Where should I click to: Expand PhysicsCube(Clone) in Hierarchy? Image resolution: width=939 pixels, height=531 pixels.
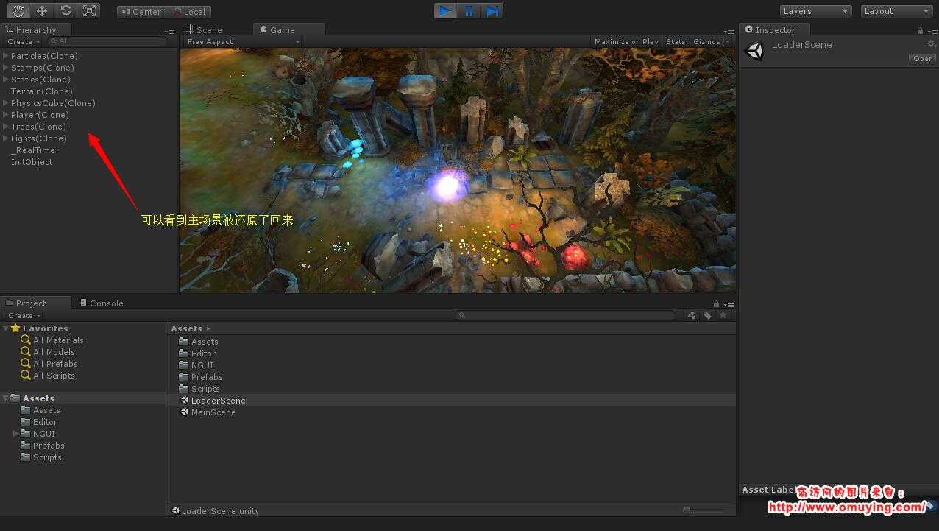point(6,103)
